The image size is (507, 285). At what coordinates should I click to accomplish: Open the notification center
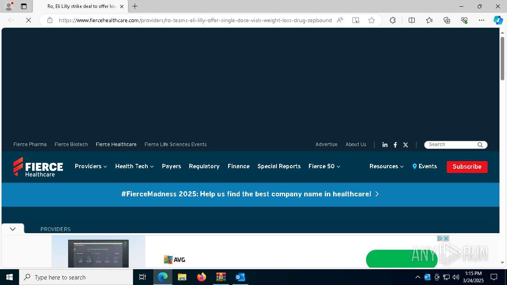[494, 277]
